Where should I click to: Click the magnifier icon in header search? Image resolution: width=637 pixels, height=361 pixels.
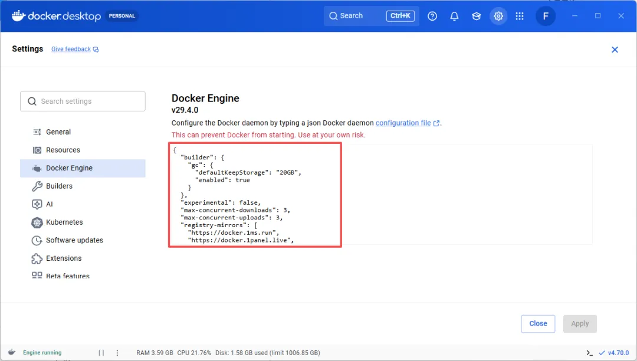(x=333, y=16)
